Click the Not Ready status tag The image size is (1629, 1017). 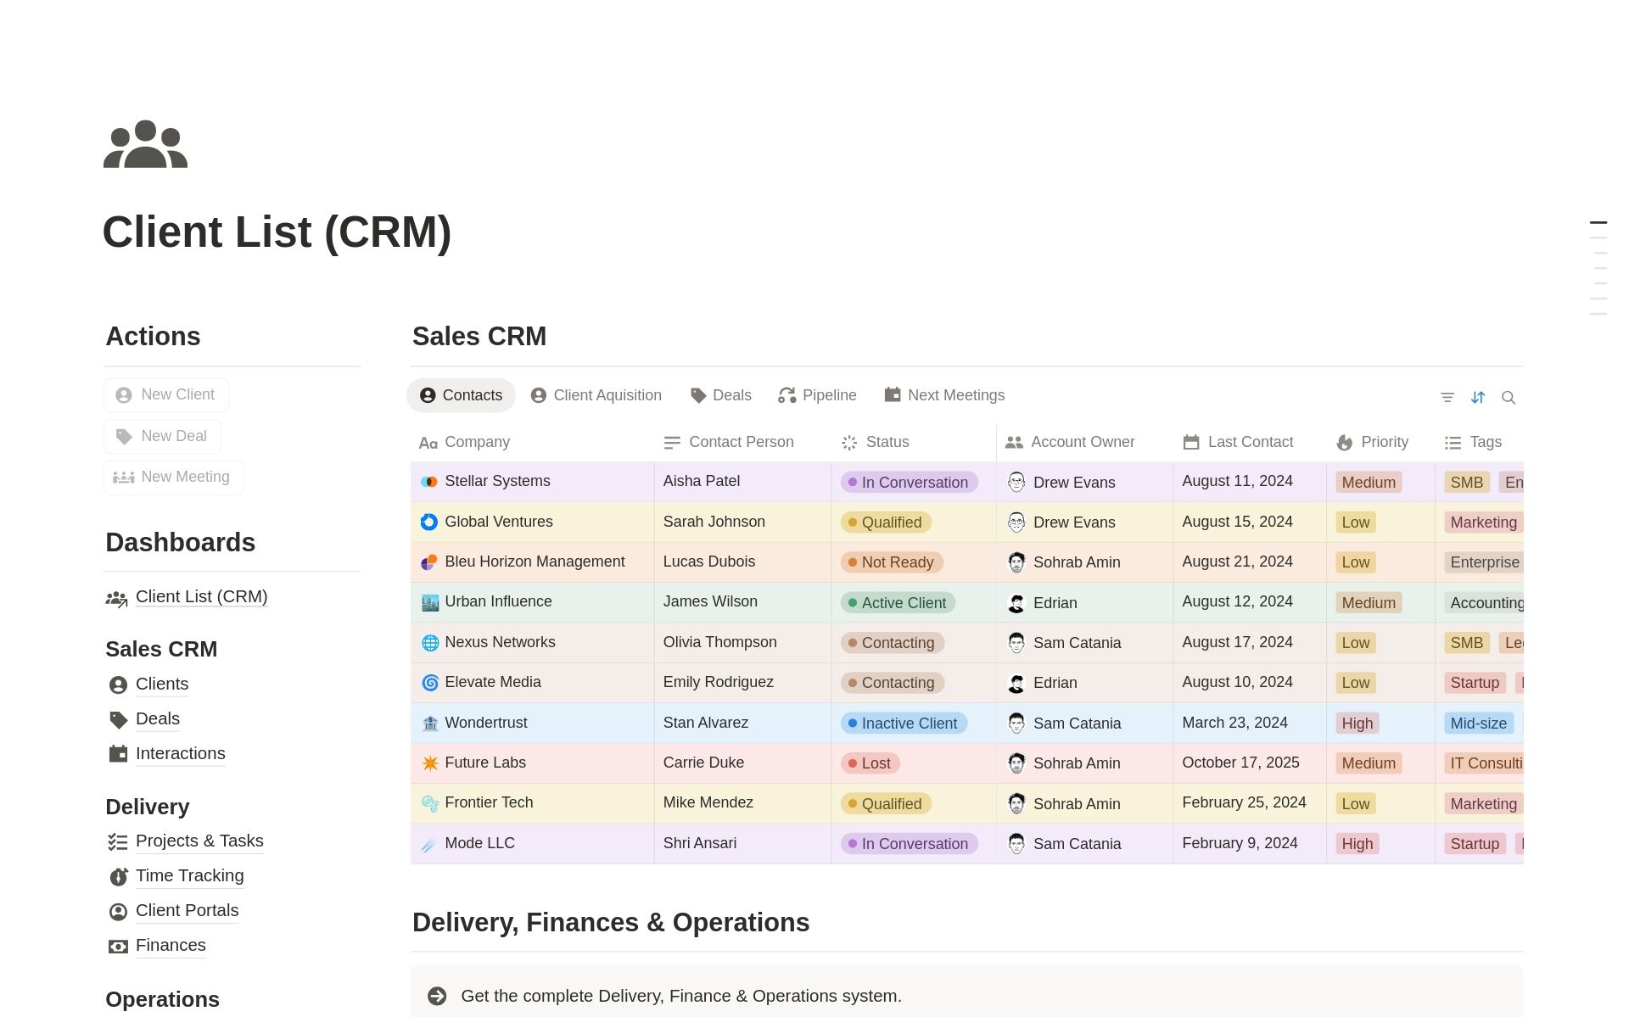pos(892,562)
